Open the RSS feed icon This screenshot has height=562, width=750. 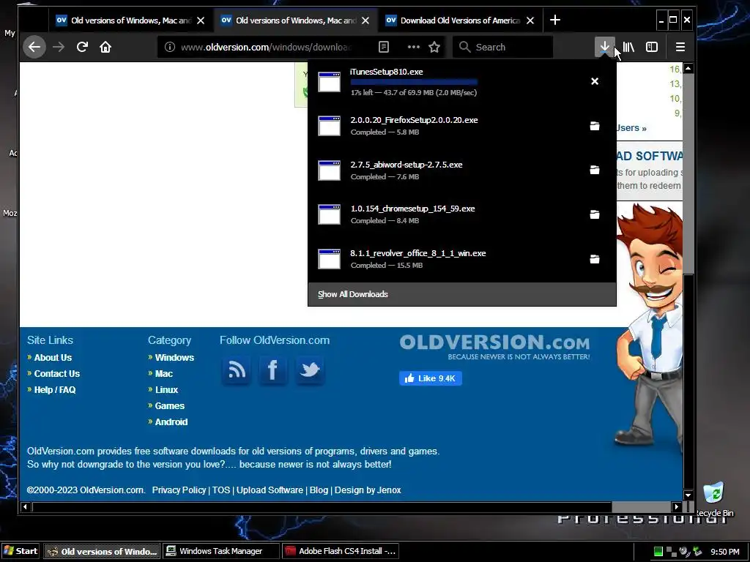click(237, 370)
